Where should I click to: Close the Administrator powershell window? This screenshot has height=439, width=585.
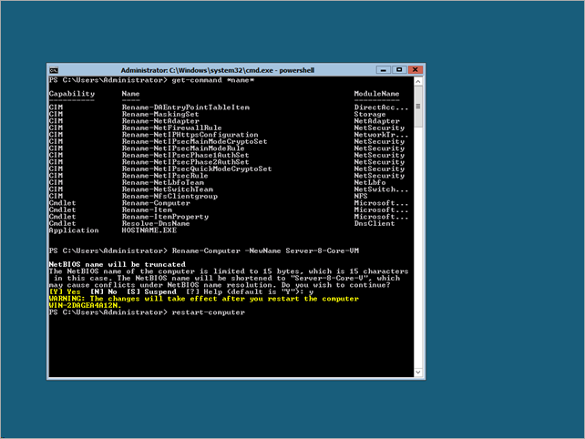click(x=415, y=70)
